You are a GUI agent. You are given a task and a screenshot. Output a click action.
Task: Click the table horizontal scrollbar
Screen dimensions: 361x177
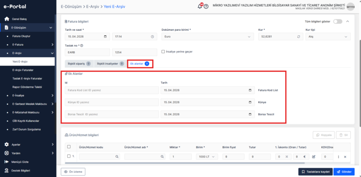185,163
